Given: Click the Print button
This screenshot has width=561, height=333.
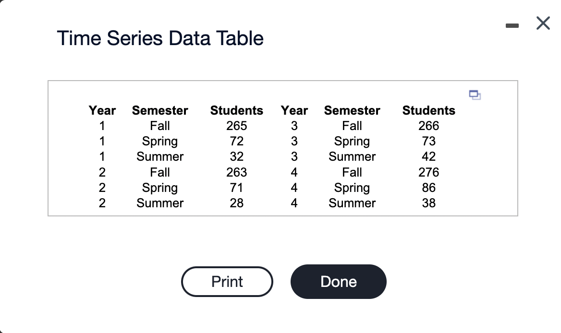Looking at the screenshot, I should point(227,282).
